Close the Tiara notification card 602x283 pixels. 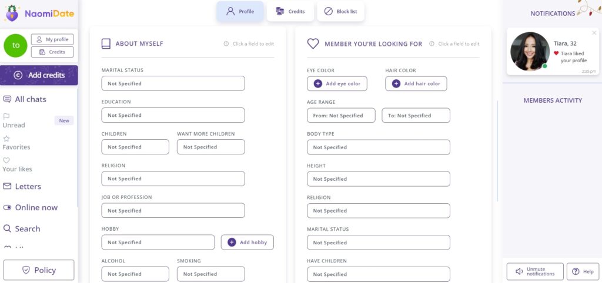point(594,33)
